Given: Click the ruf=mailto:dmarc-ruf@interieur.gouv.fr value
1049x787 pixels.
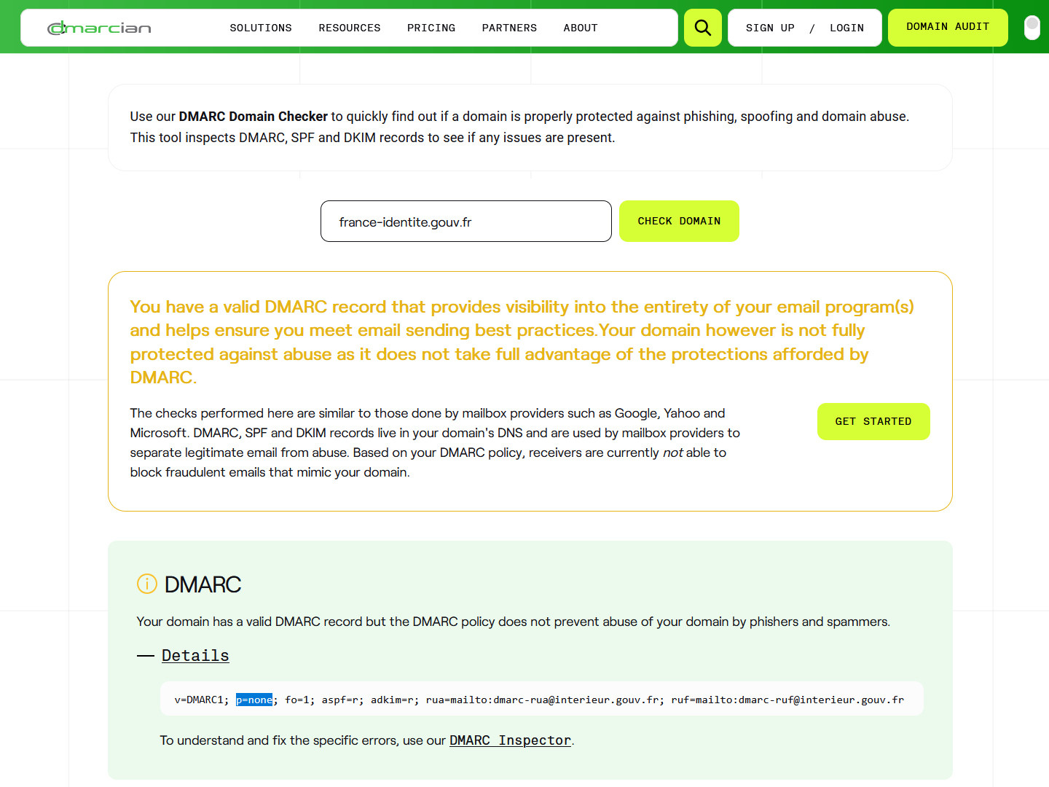Looking at the screenshot, I should click(x=787, y=700).
